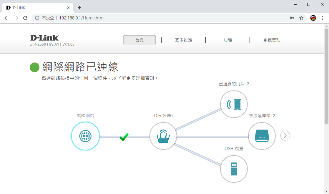Click firmware version text DIR-2660 HW:A1 FW:1.00
This screenshot has width=329, height=194.
point(52,44)
